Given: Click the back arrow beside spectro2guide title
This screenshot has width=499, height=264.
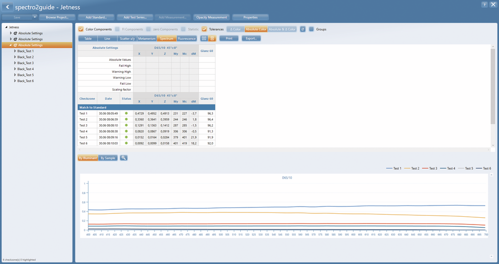Looking at the screenshot, I should (x=7, y=7).
